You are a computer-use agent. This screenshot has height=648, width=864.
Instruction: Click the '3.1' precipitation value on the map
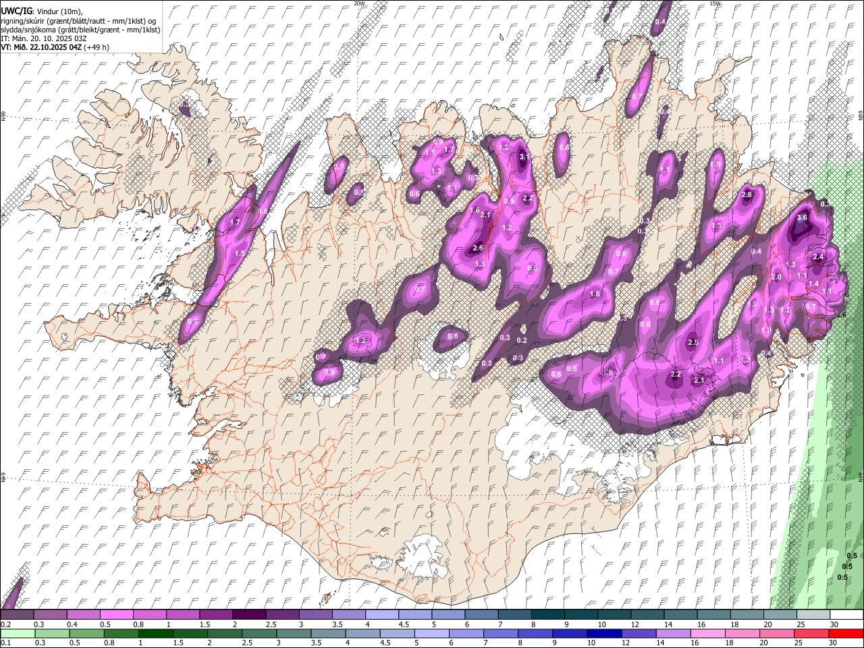click(x=524, y=157)
